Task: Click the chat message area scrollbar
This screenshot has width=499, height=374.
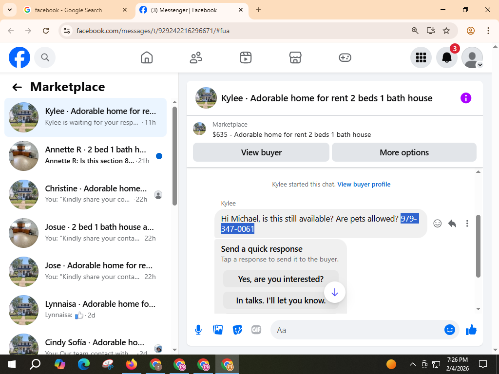Action: [478, 246]
